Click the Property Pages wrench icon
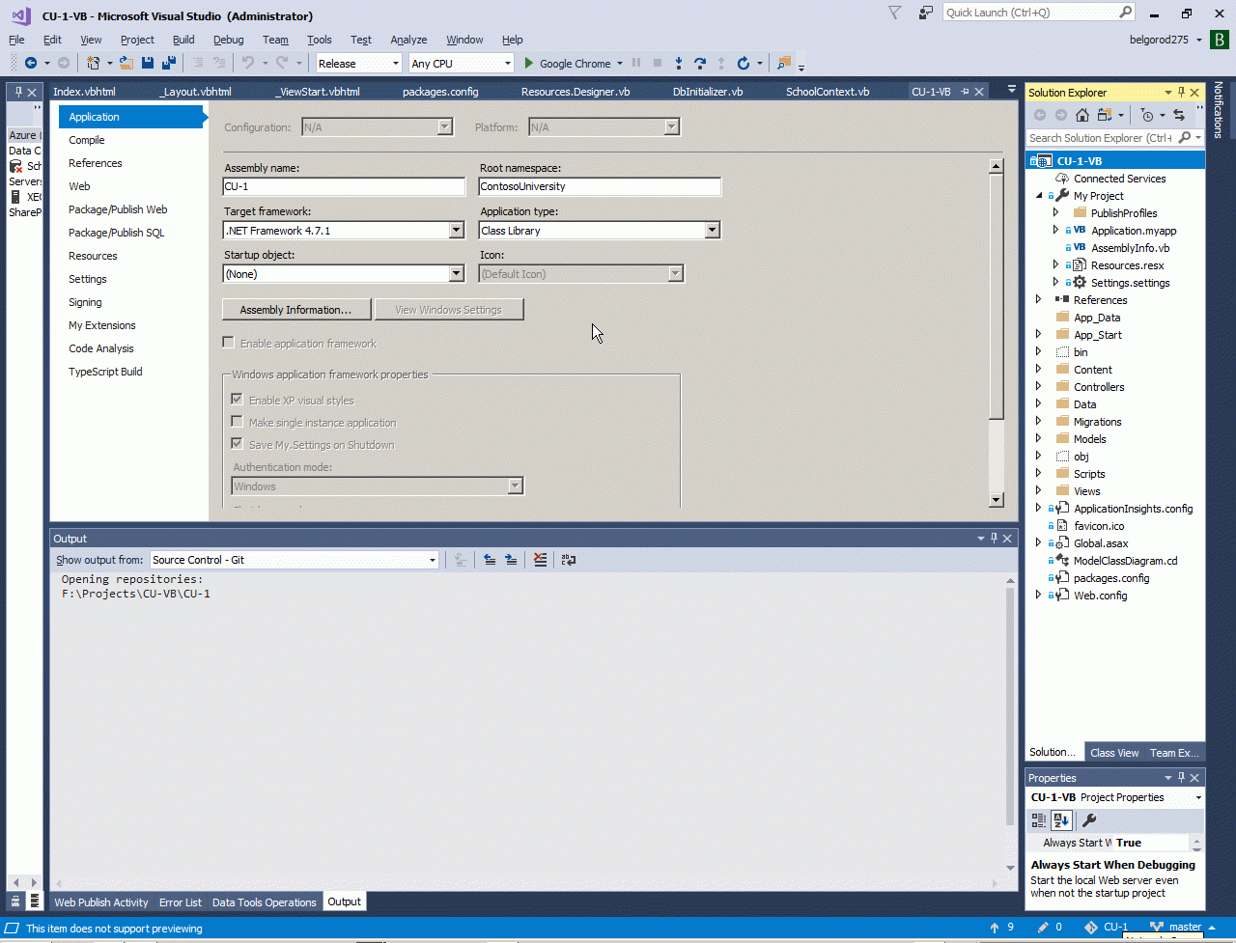This screenshot has width=1236, height=943. coord(1089,820)
